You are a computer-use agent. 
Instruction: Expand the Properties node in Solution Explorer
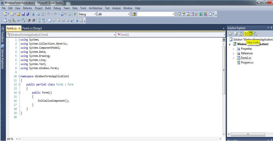pos(234,49)
